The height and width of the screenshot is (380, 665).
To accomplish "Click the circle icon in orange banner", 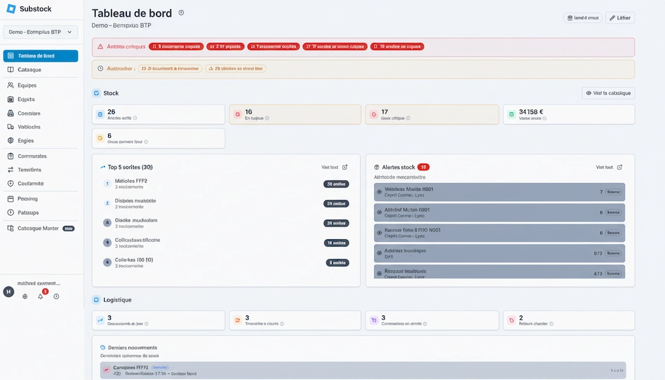I will click(x=100, y=68).
